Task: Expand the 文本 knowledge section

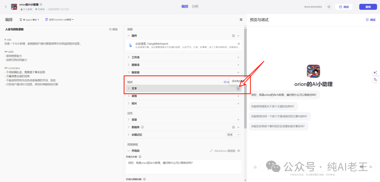Action: tap(129, 89)
